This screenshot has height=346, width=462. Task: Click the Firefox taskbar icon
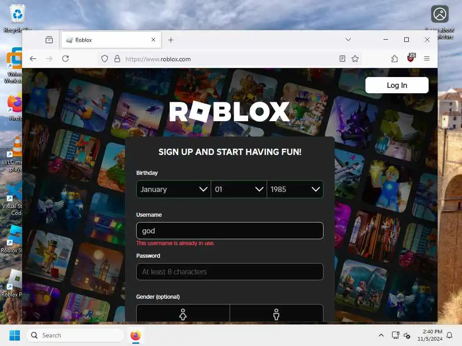click(135, 335)
